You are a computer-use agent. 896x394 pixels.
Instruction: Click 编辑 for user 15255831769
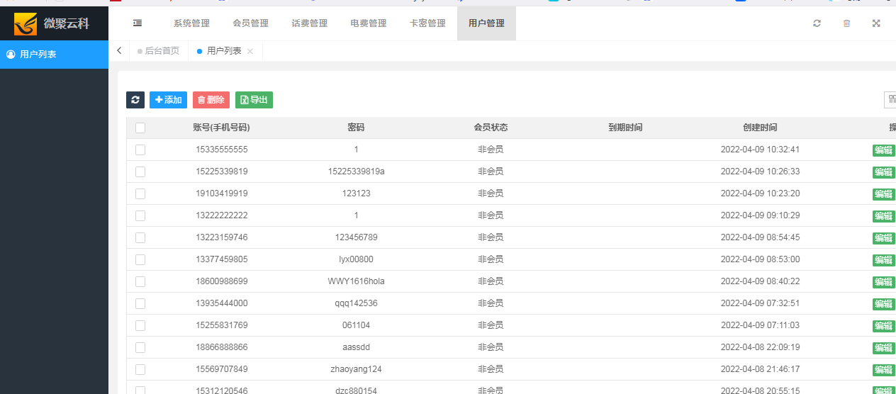(883, 326)
